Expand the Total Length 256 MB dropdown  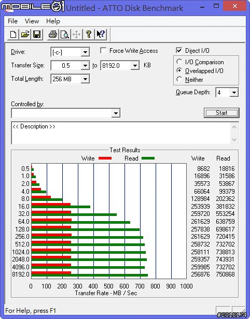85,79
